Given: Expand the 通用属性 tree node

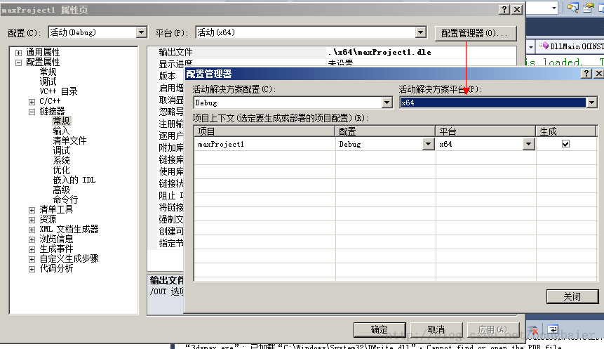Looking at the screenshot, I should point(18,53).
